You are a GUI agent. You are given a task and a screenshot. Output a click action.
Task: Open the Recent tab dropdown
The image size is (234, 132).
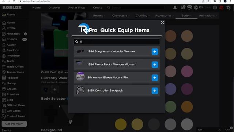click(x=99, y=15)
